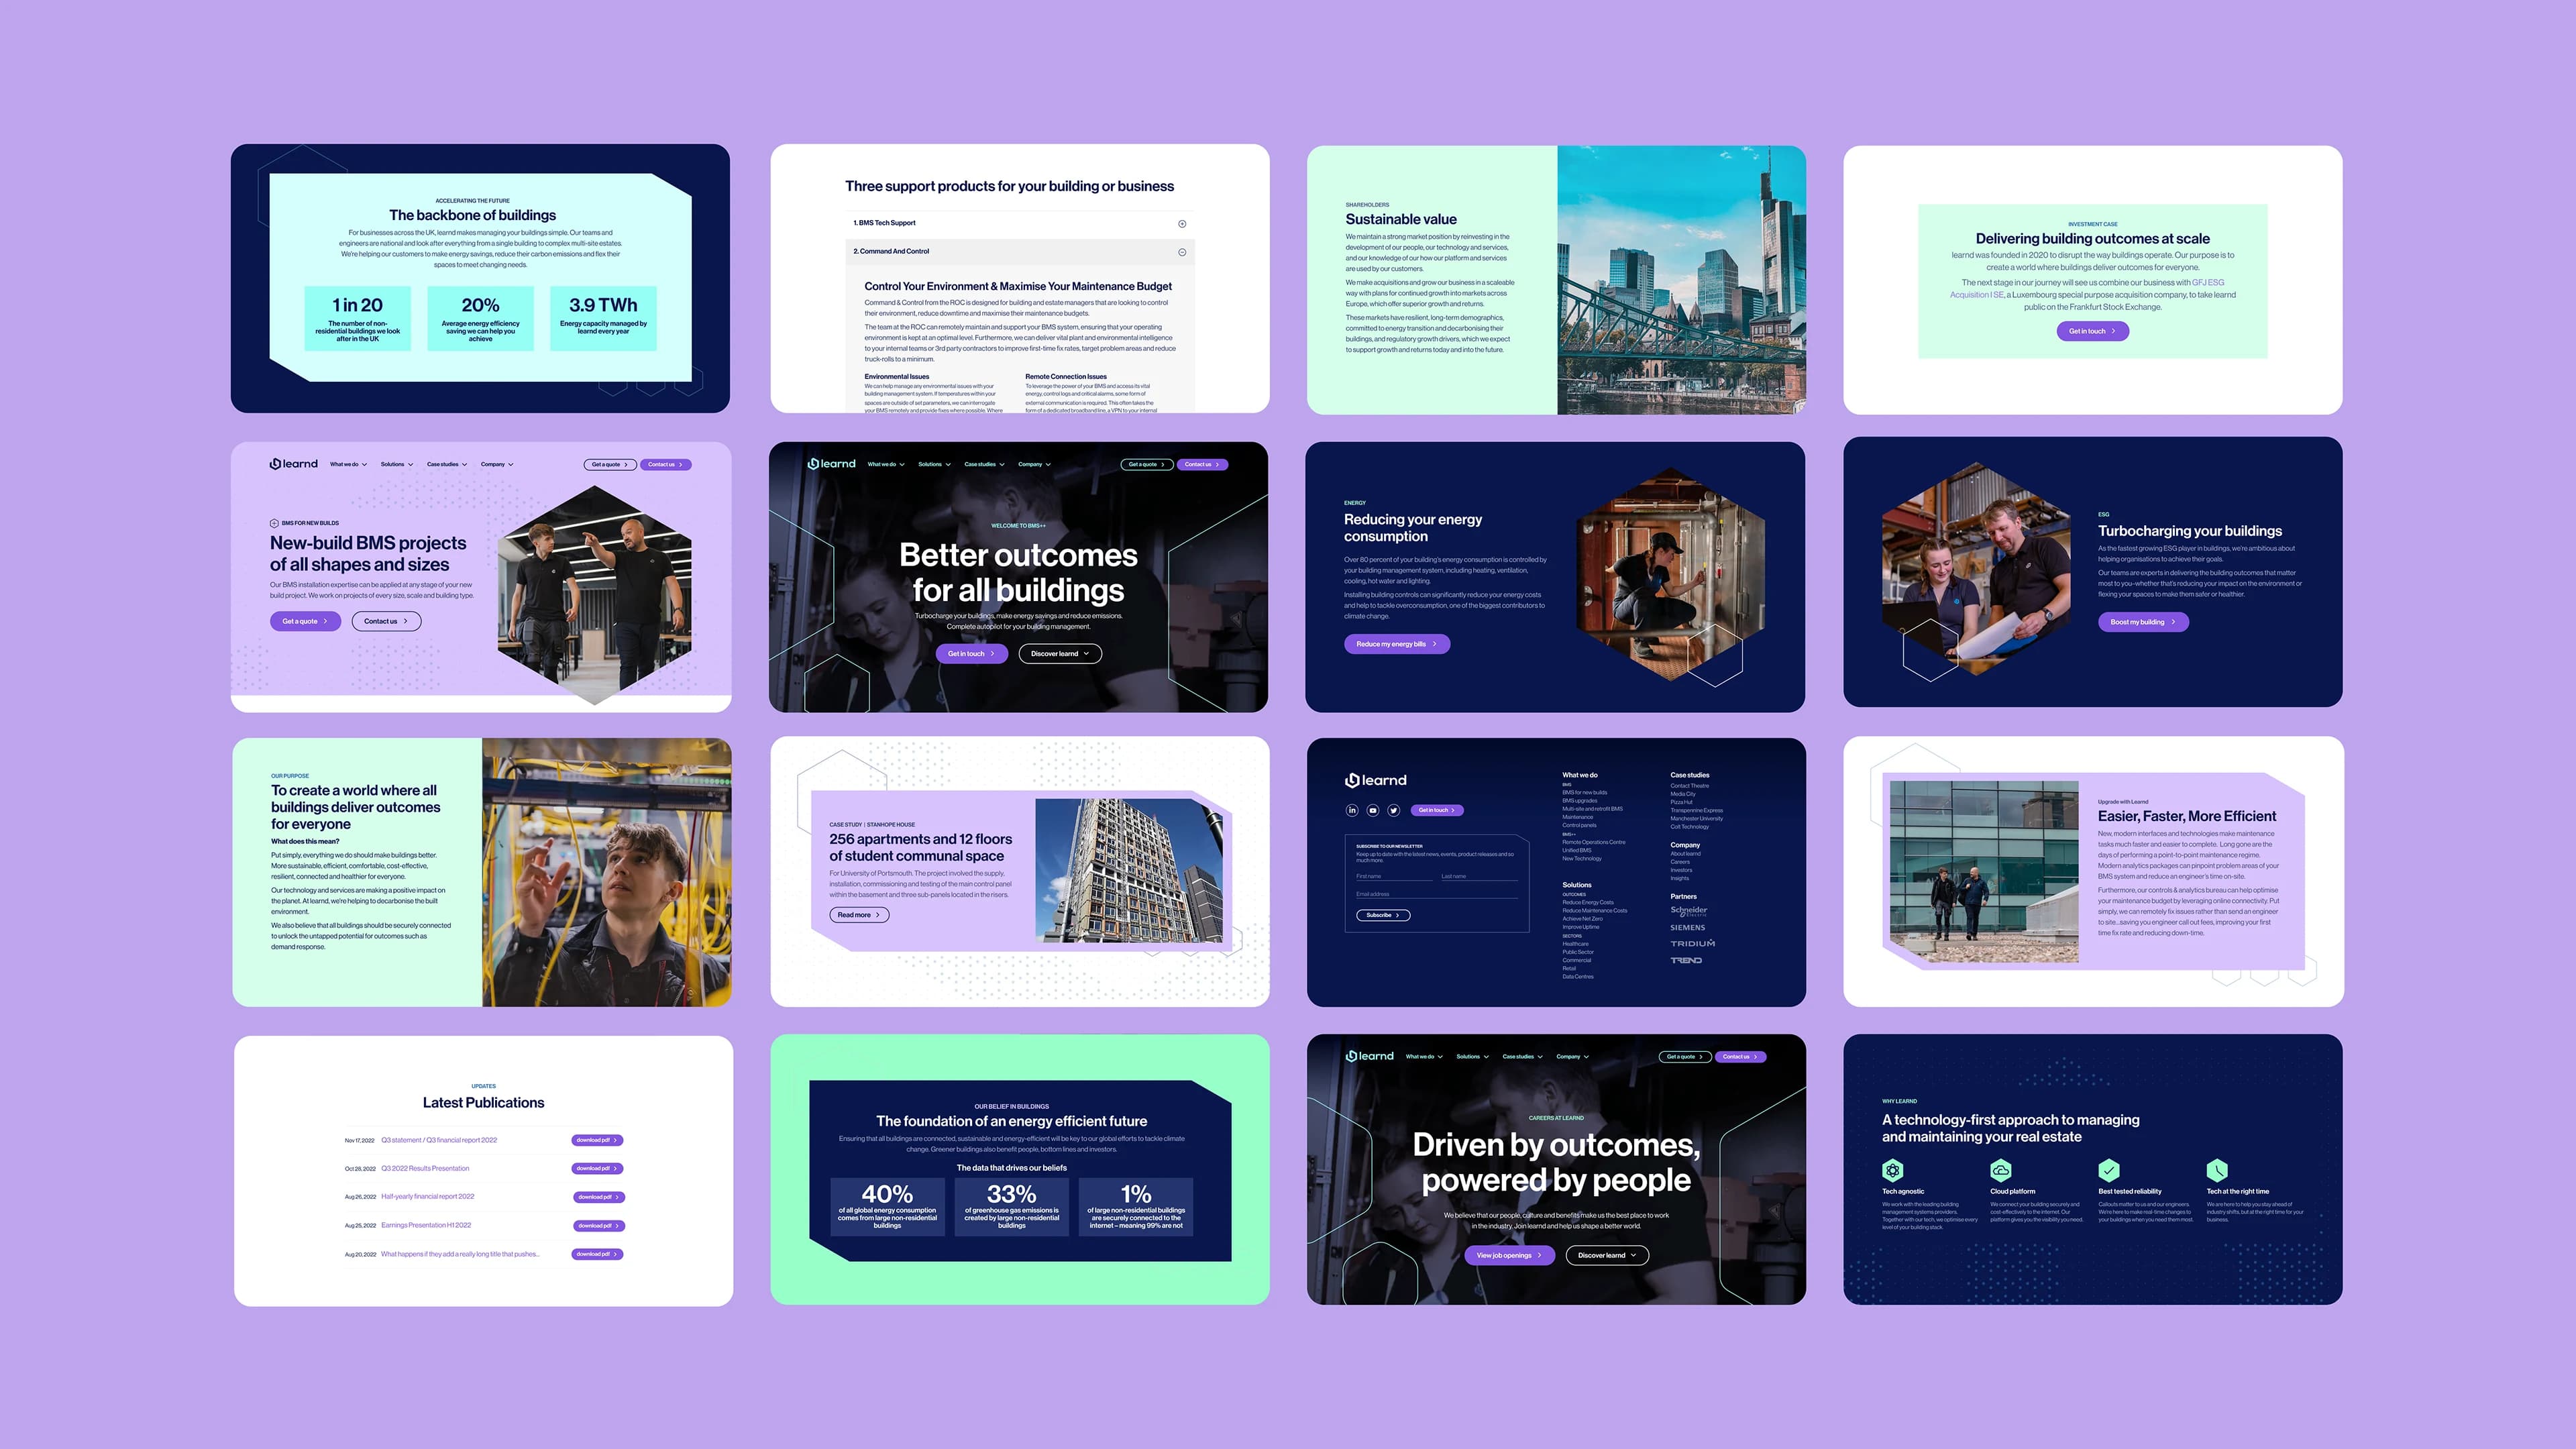The height and width of the screenshot is (1449, 2576).
Task: Open Company menu in Better outcomes header
Action: [1035, 464]
